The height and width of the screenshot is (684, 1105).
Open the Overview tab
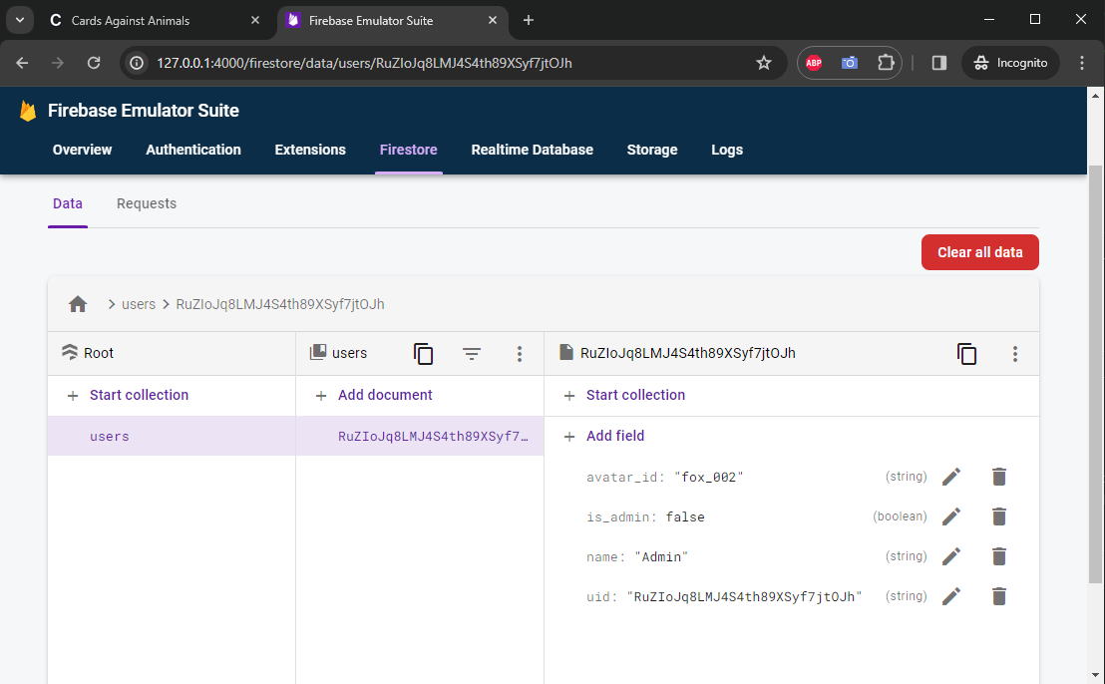pyautogui.click(x=83, y=150)
